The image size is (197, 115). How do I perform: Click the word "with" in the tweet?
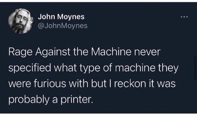click(x=79, y=83)
